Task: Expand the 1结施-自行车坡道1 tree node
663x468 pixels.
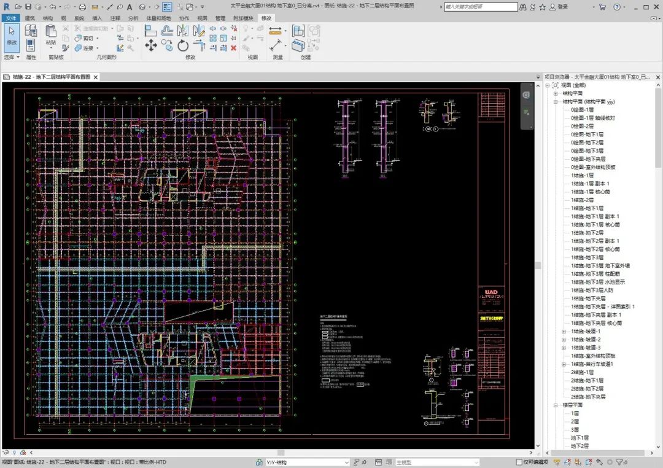Action: (x=564, y=364)
